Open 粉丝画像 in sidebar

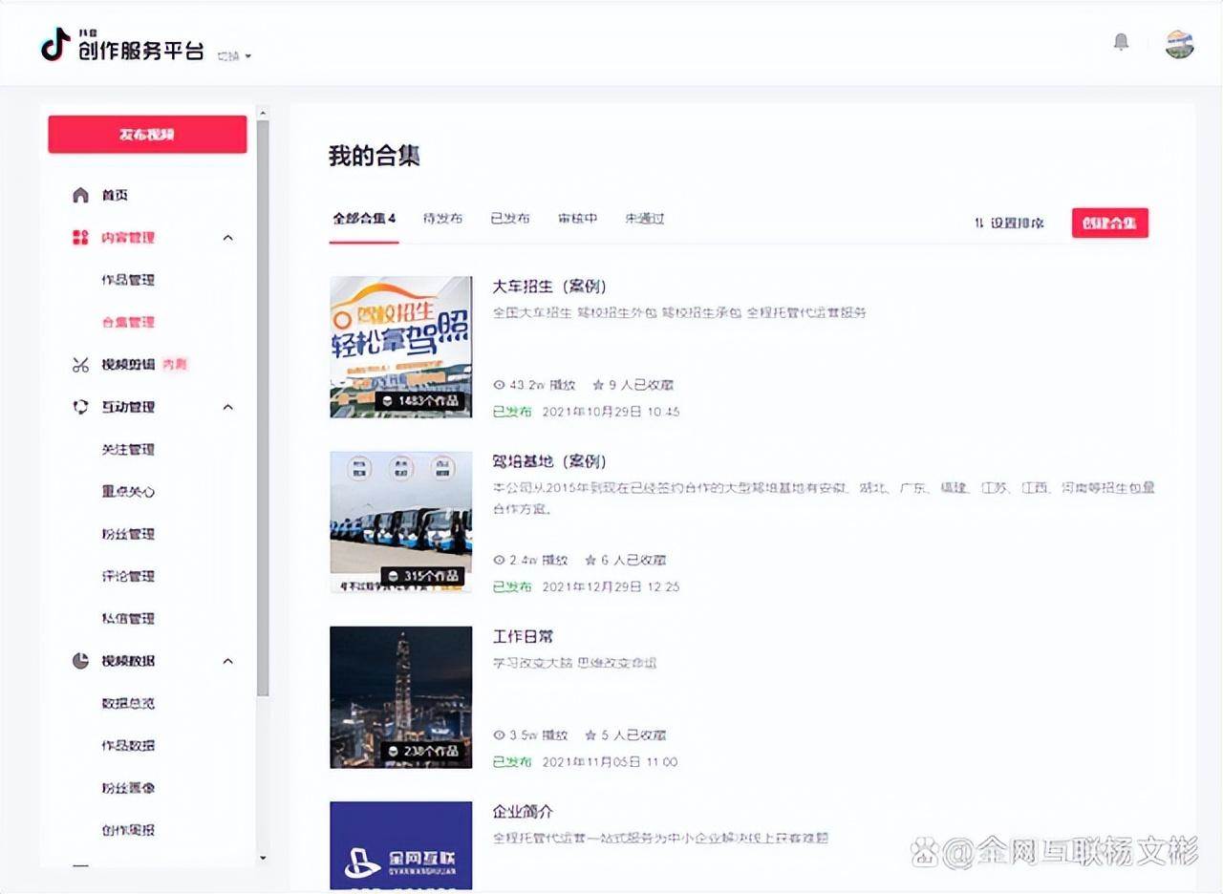coord(128,788)
